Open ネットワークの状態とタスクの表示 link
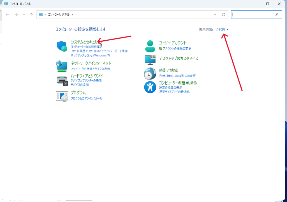The height and width of the screenshot is (202, 287). click(90, 69)
